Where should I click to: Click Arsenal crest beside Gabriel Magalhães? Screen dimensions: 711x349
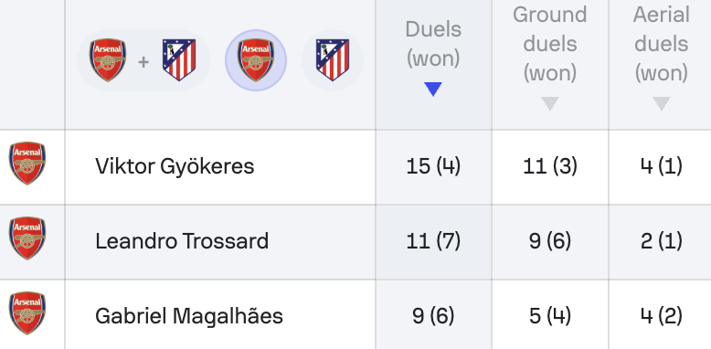pos(27,312)
